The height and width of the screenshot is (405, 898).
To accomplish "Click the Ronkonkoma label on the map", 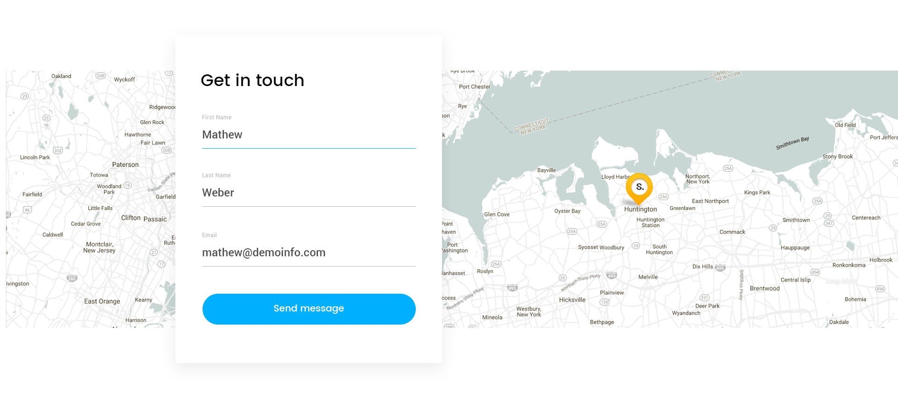I will click(849, 265).
